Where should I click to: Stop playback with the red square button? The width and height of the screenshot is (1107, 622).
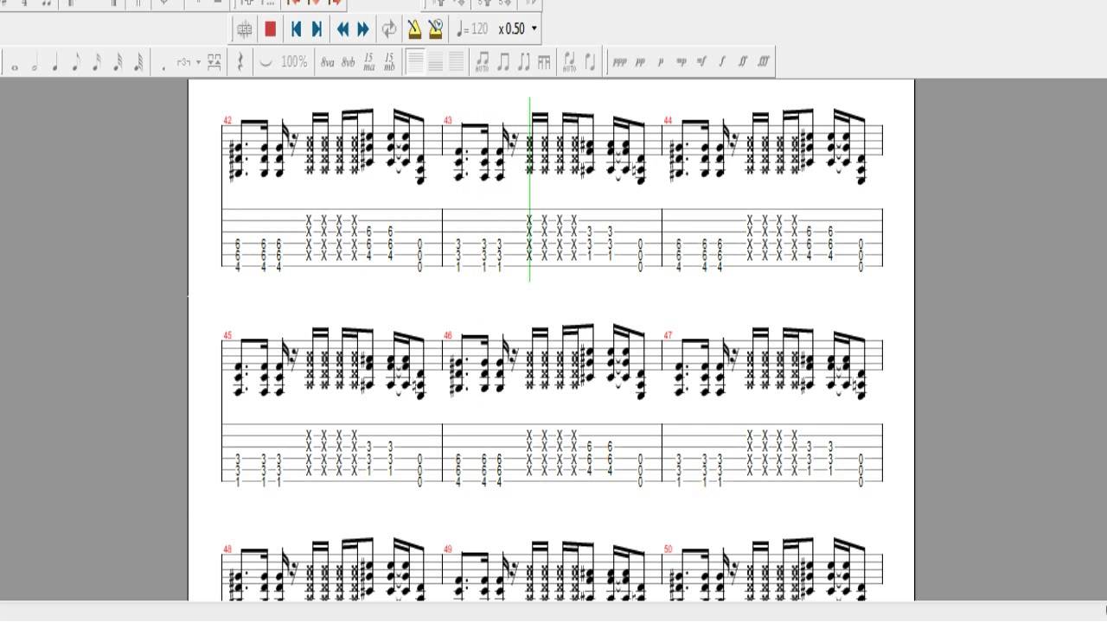pyautogui.click(x=270, y=29)
